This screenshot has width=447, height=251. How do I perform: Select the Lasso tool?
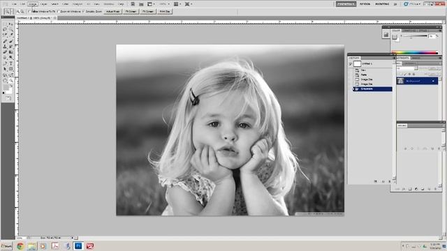[x=5, y=29]
